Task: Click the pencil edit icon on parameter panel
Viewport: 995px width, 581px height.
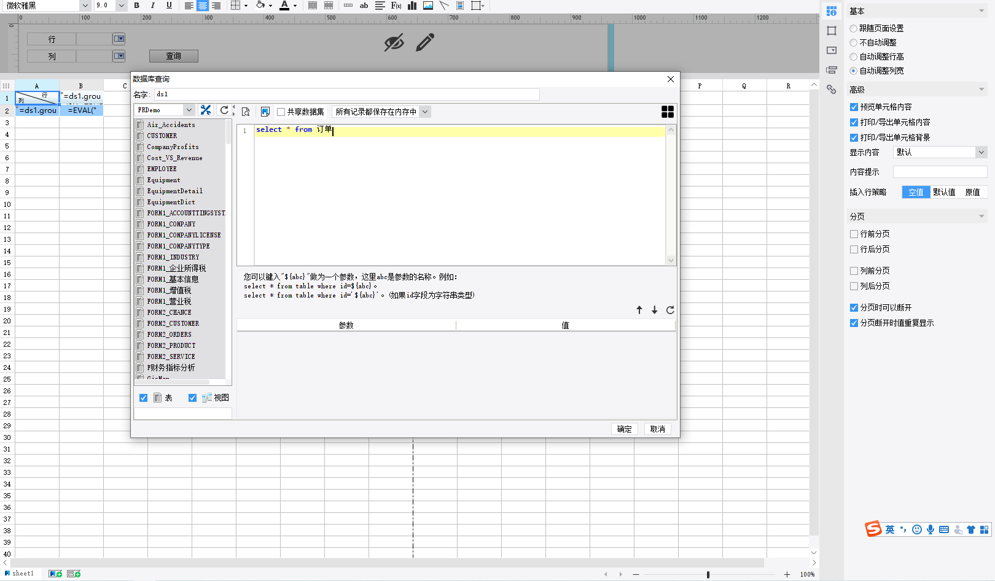Action: [425, 42]
